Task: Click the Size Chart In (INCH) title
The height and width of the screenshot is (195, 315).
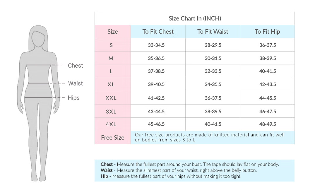Action: click(195, 18)
